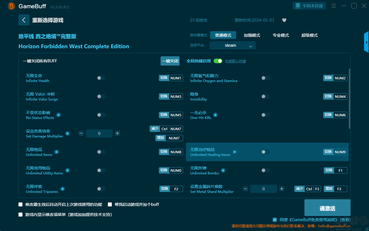Decrease damage multiplier with minus button
This screenshot has height=231, width=369.
tap(81, 133)
